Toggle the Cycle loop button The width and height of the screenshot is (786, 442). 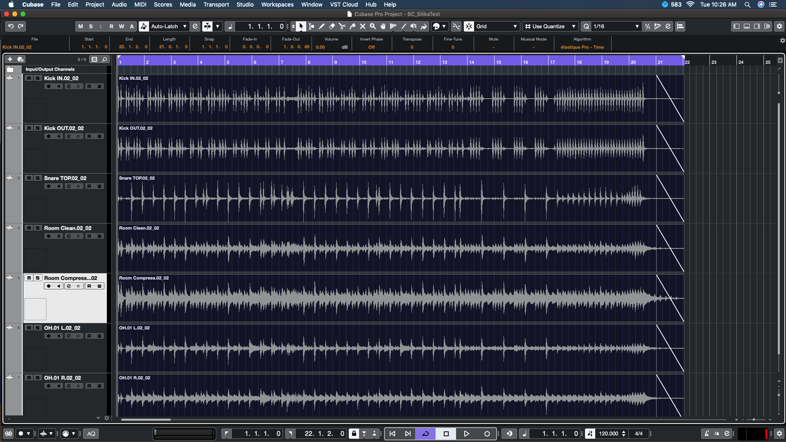(x=426, y=433)
